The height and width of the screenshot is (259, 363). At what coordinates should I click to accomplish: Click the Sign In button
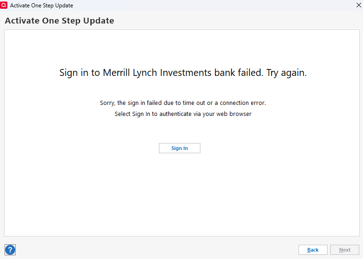(x=179, y=148)
